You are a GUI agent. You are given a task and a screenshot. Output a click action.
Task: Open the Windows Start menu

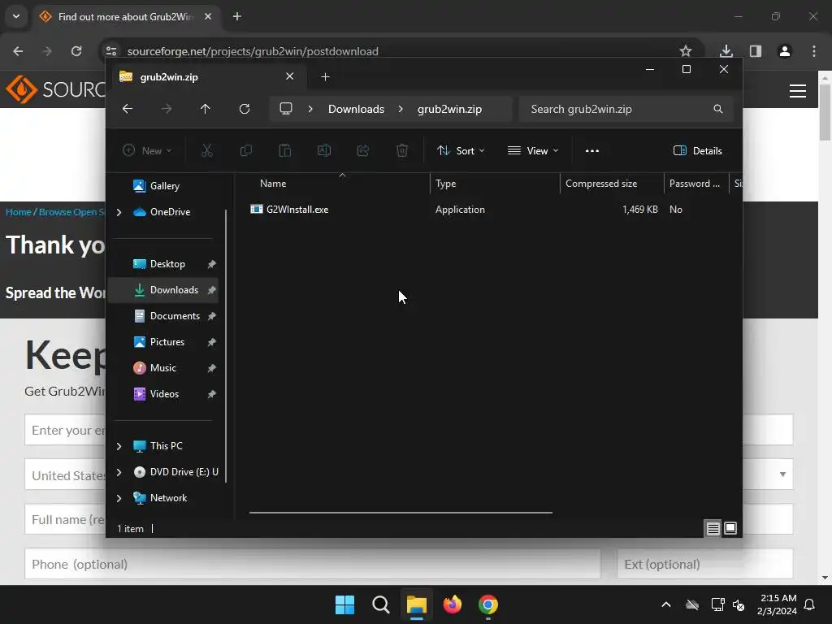(344, 604)
